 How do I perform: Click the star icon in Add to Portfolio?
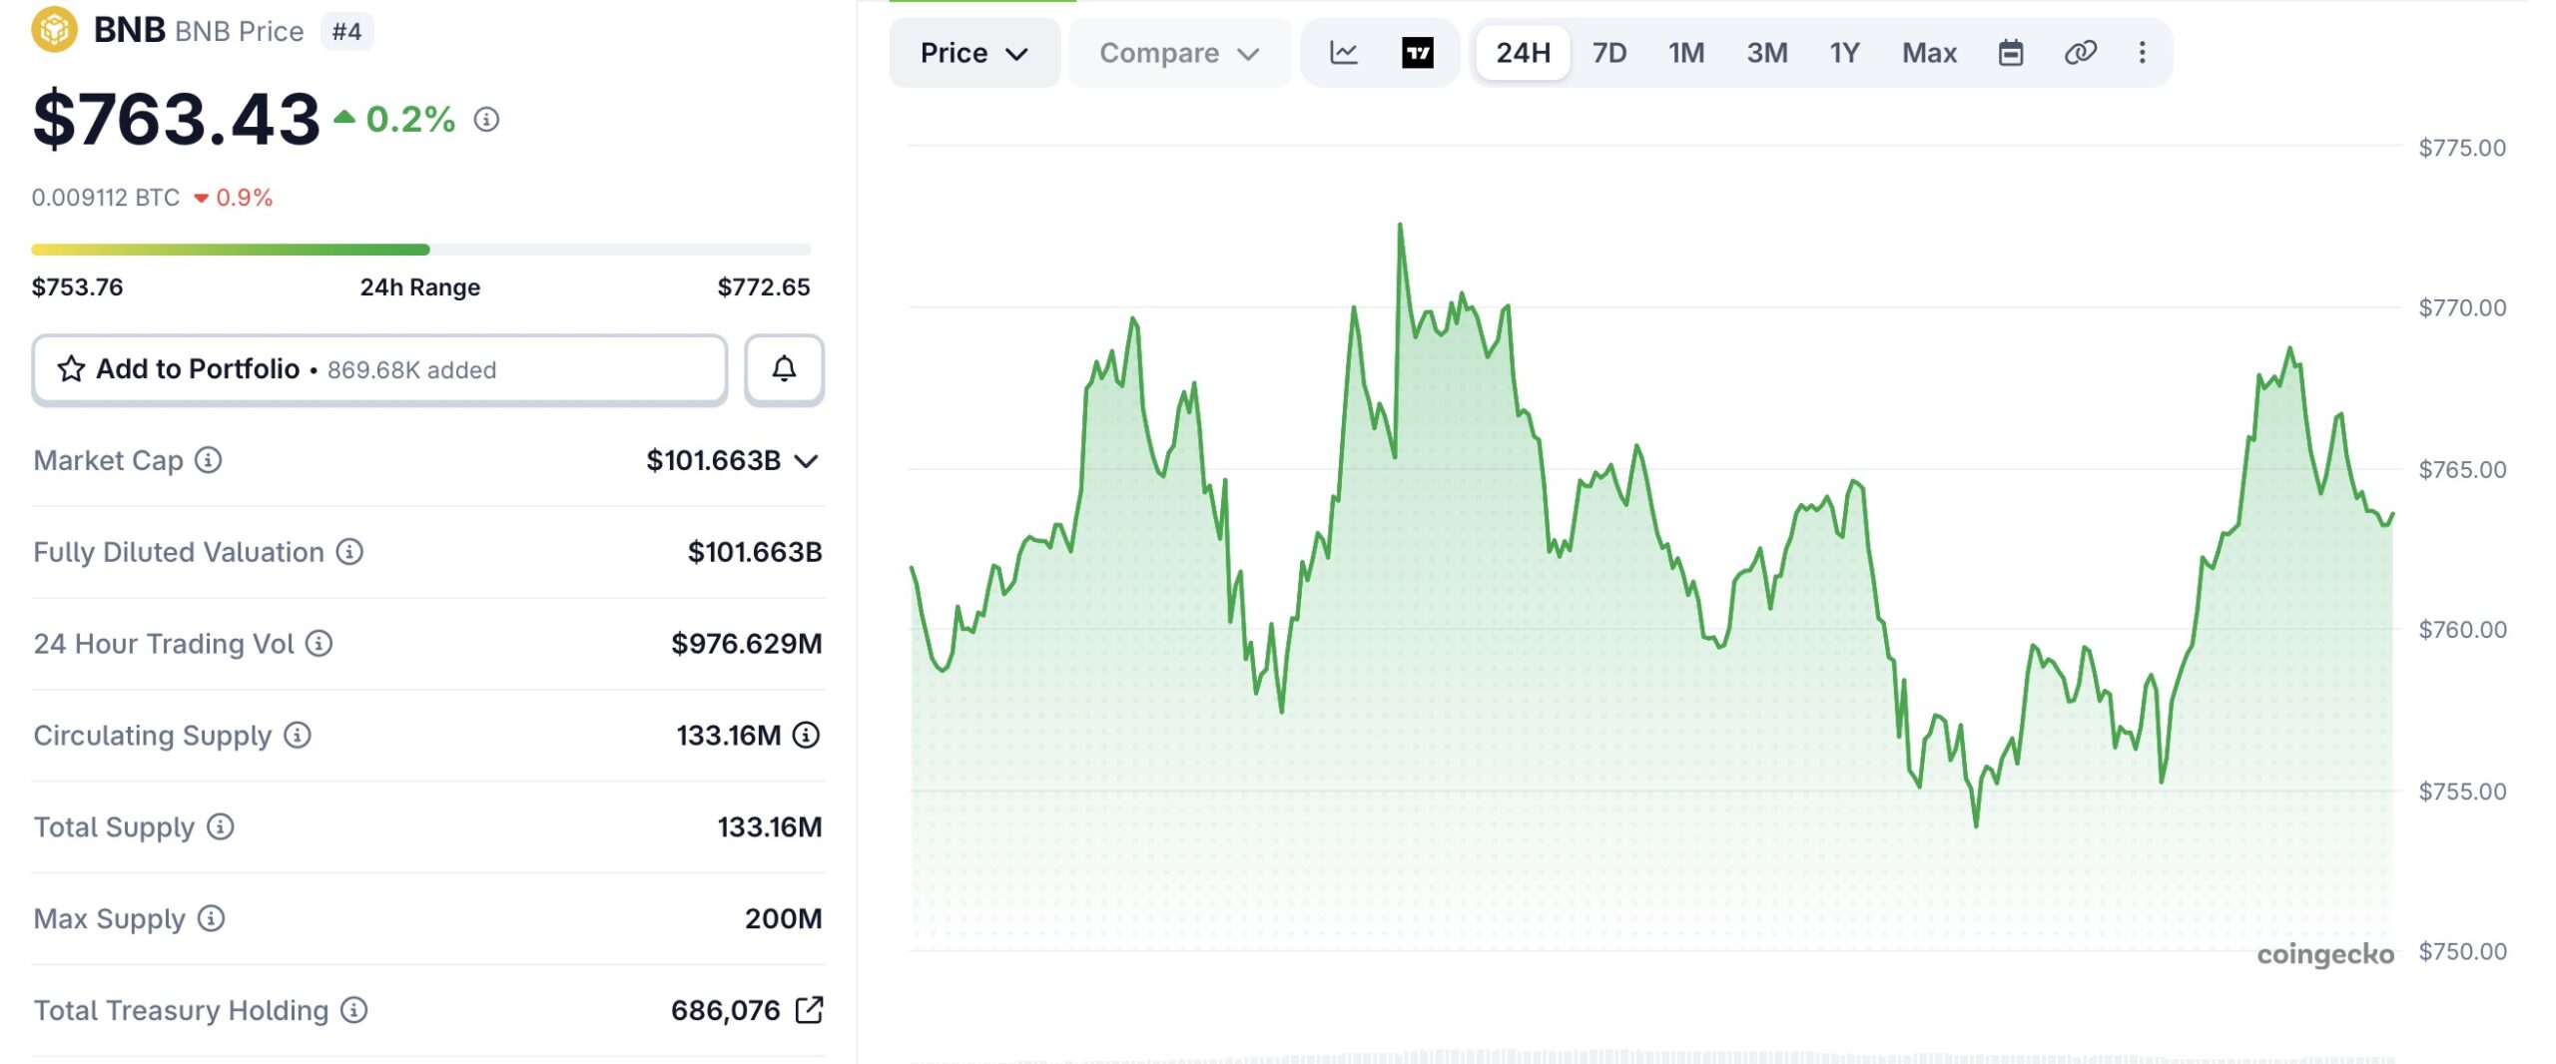(71, 369)
